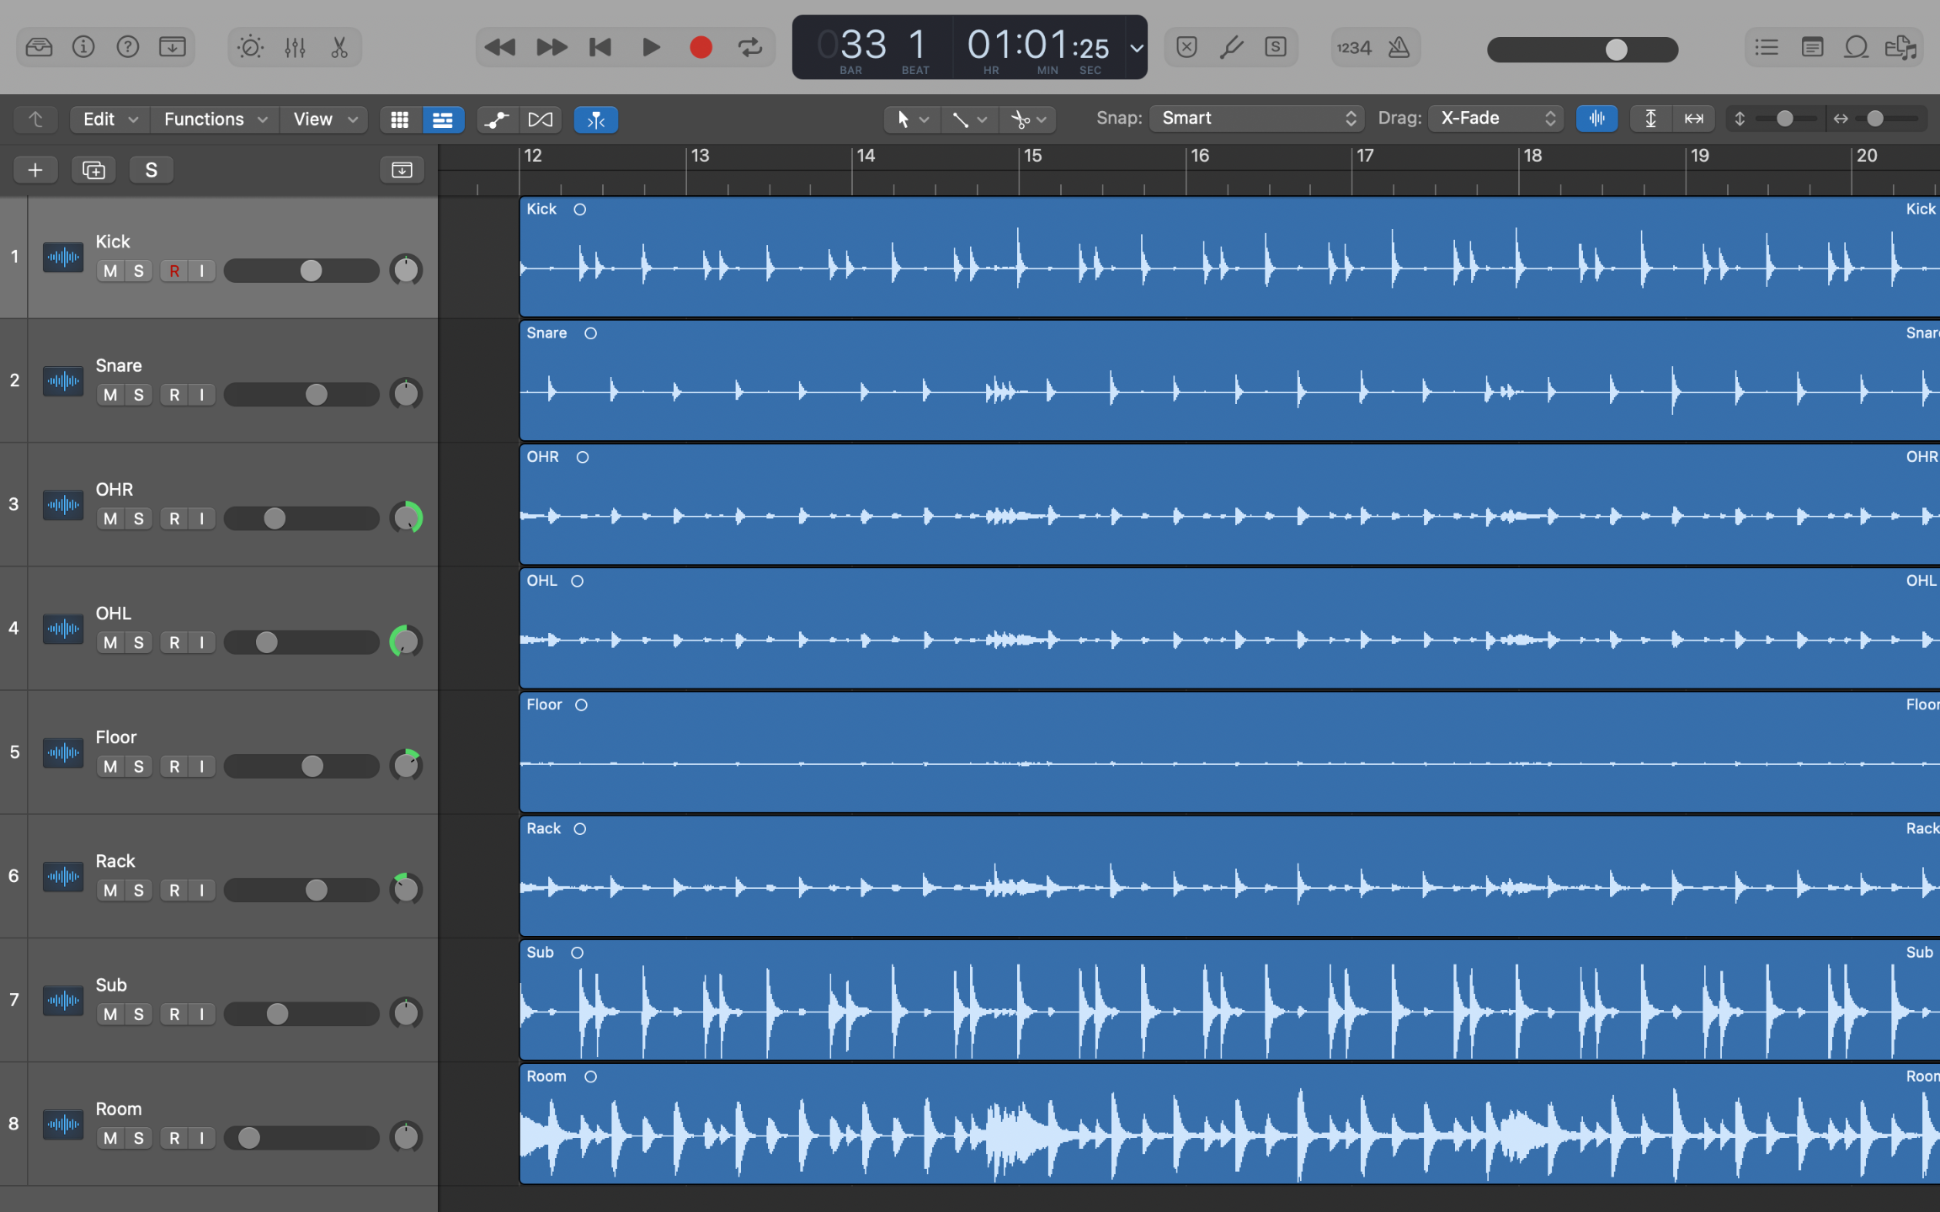
Task: Click the global Solo S button
Action: pos(152,170)
